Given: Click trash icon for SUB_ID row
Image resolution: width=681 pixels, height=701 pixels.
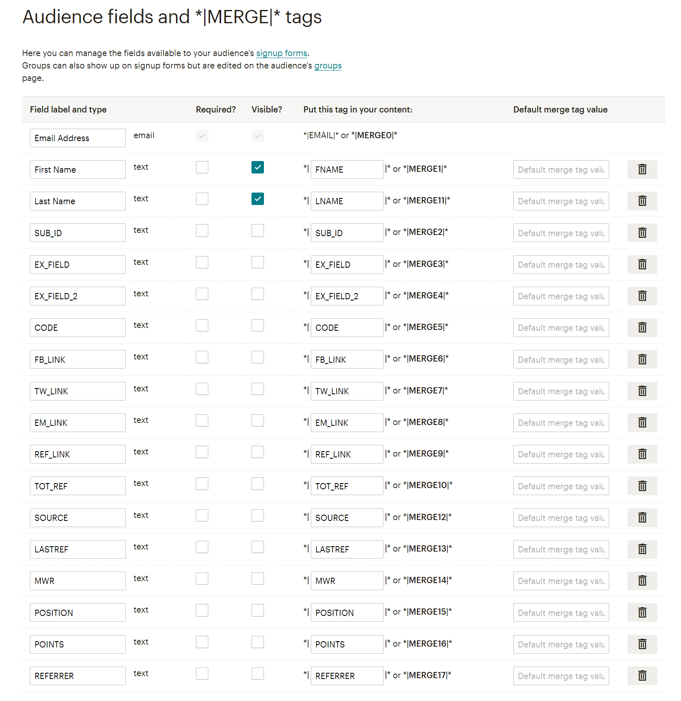Looking at the screenshot, I should click(x=642, y=233).
